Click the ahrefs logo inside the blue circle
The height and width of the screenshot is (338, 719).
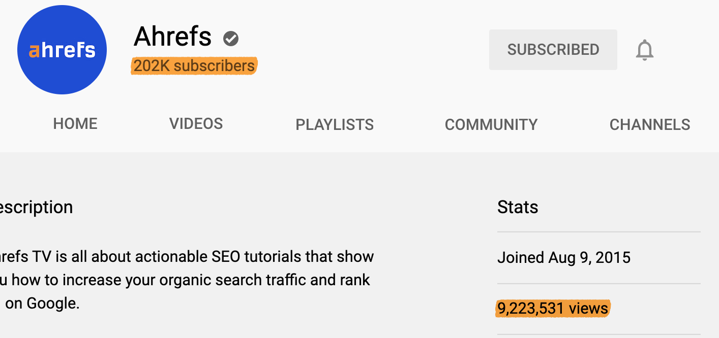point(62,49)
